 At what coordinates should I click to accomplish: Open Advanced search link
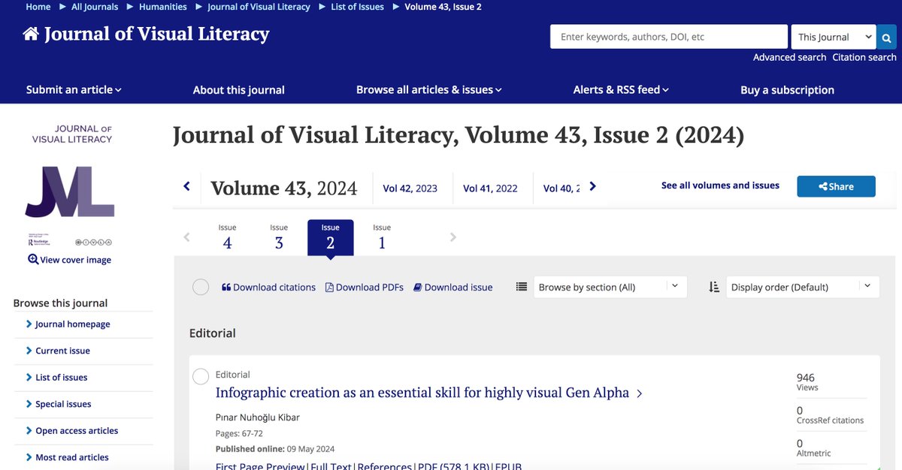[x=789, y=57]
